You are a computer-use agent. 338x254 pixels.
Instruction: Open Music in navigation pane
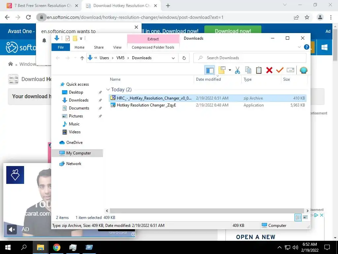coord(74,124)
